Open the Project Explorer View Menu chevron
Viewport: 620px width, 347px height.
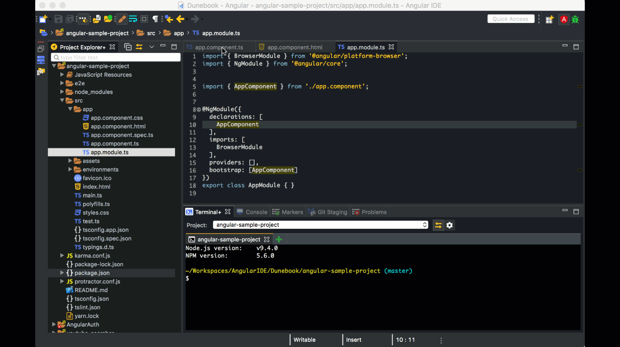click(151, 47)
